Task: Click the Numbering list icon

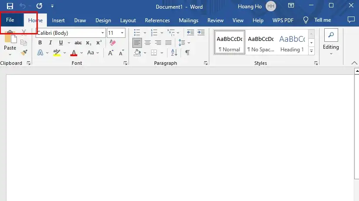Action: point(154,33)
